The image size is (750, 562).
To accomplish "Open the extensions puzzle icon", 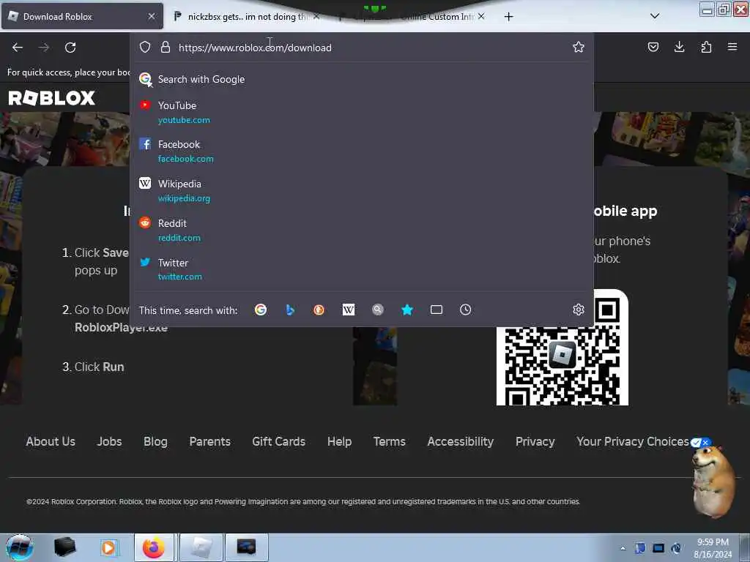I will click(706, 47).
